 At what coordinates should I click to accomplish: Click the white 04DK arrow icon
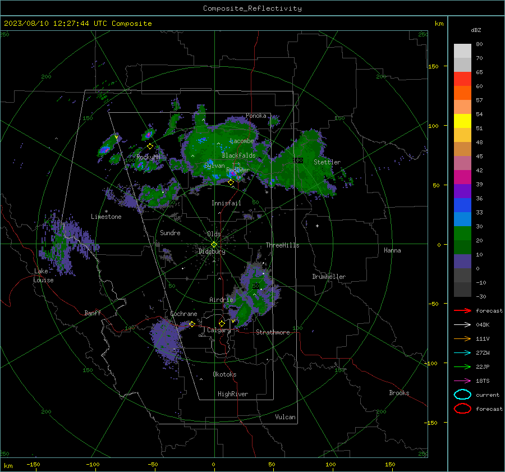coord(462,324)
